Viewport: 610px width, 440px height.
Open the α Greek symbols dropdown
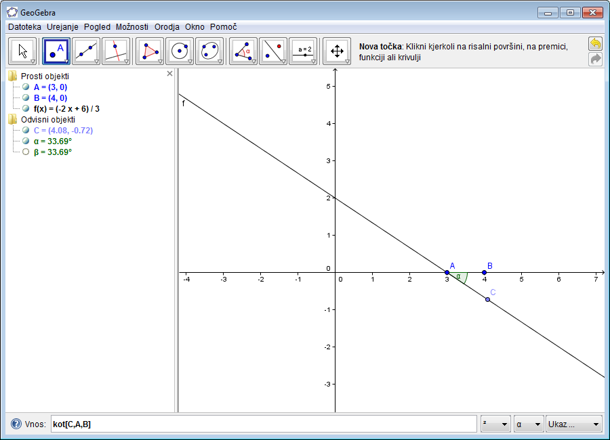pos(529,424)
